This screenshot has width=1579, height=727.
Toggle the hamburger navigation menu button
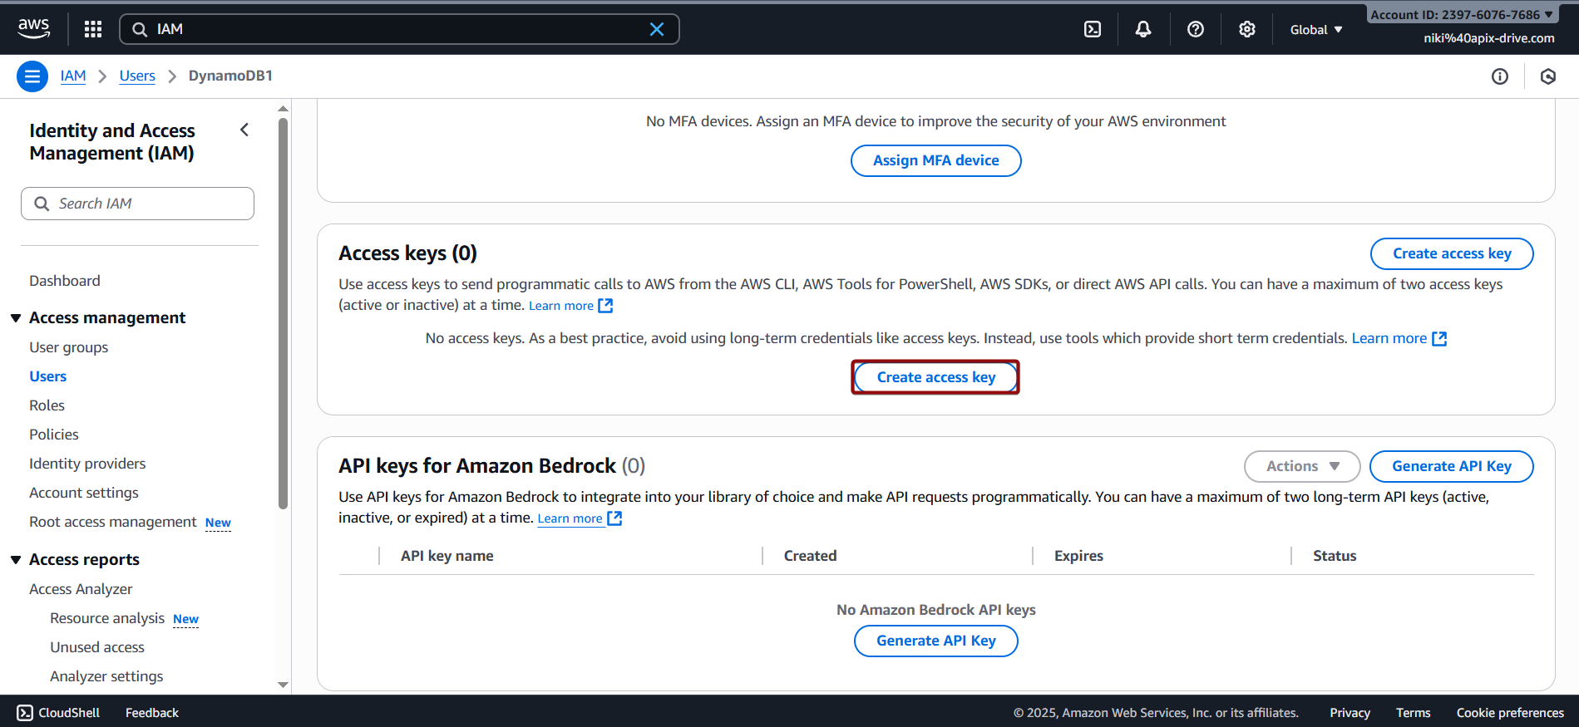coord(32,76)
